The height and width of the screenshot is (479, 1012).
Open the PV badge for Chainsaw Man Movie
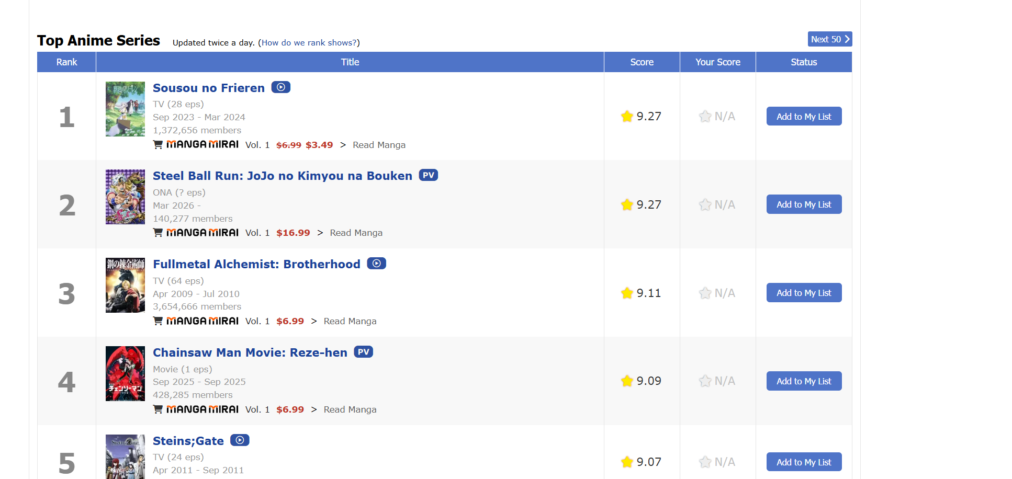coord(364,352)
